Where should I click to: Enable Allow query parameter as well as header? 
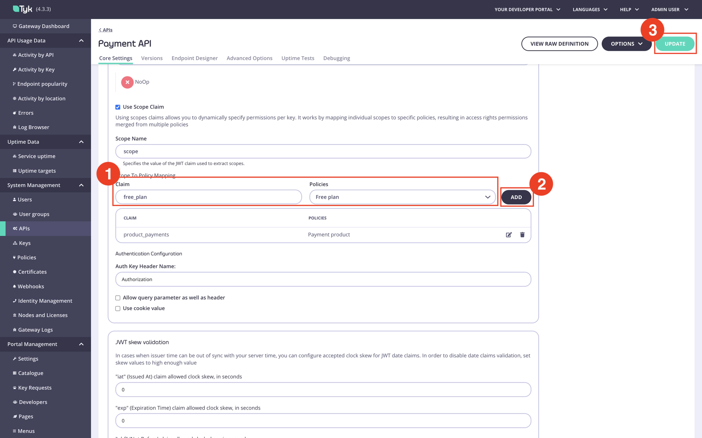118,297
